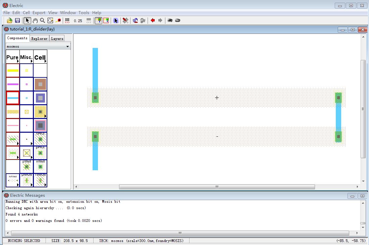369x245 pixels.
Task: Select the pAct contact component
Action: (x=40, y=153)
